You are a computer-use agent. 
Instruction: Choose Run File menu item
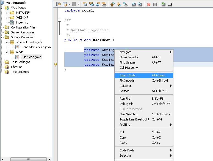(144, 99)
